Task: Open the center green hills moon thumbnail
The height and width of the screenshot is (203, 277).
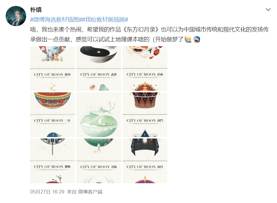Action: pos(99,115)
